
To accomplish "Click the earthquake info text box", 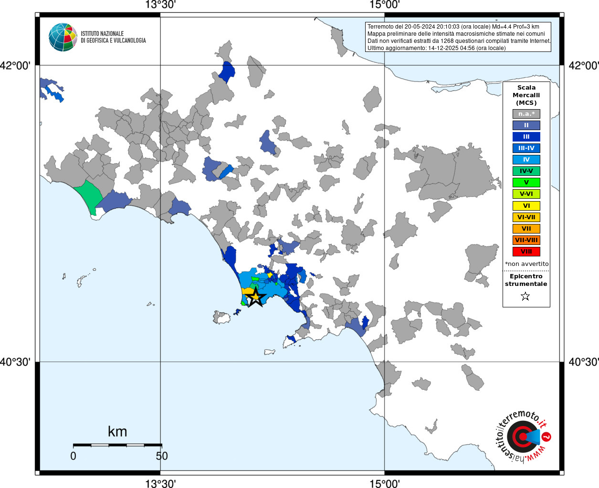I will click(x=458, y=37).
